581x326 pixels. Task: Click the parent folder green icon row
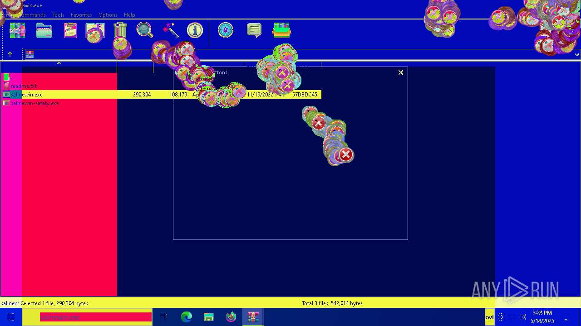pyautogui.click(x=6, y=77)
